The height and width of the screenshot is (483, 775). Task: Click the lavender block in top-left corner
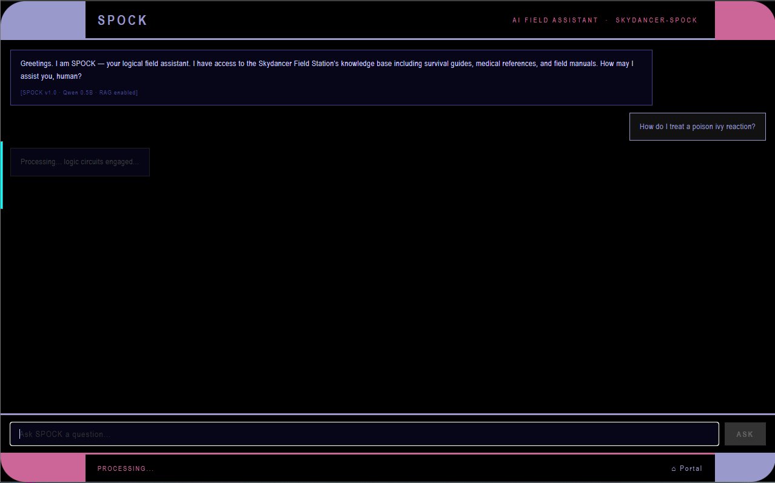tap(44, 20)
